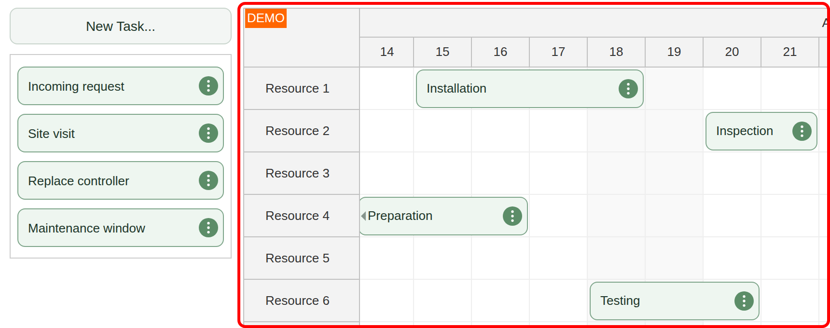Open the Testing event context menu icon
This screenshot has height=328, width=830.
point(743,301)
